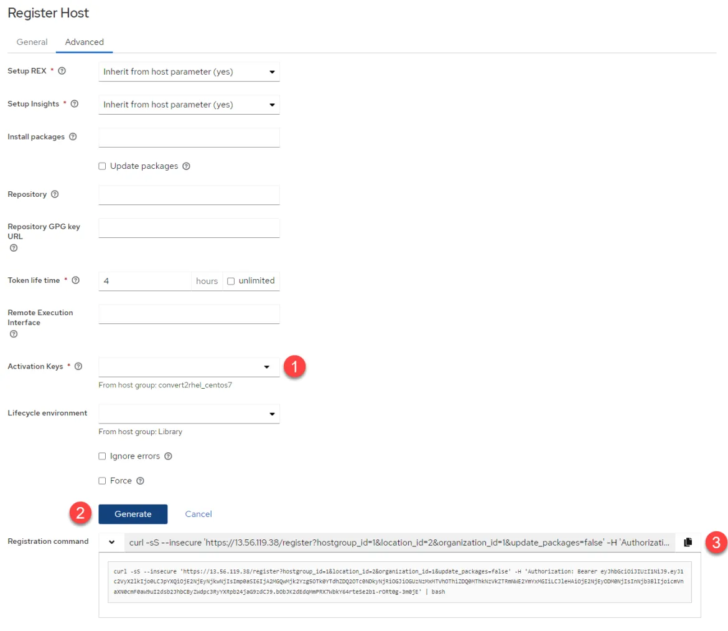Focus the Repository GPG key URL field
Viewport: 728px width, 631px height.
189,228
